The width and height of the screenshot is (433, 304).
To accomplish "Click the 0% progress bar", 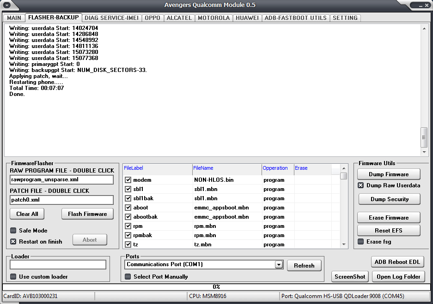I will click(216, 287).
